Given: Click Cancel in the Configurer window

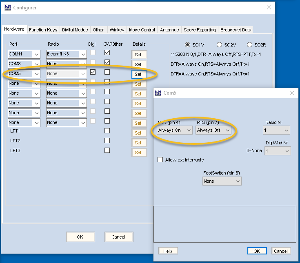Looking at the screenshot, I should click(119, 237).
